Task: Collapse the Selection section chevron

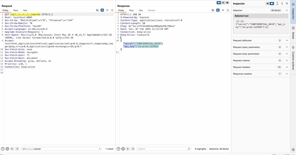Action: point(287,10)
